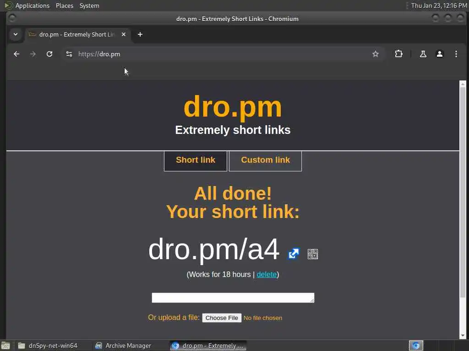Click the 'Works for 18 hours' text
The image size is (469, 351).
click(x=219, y=274)
